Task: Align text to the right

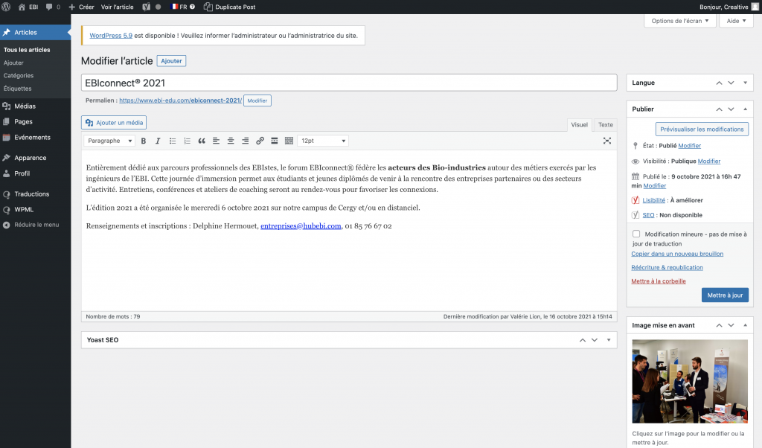Action: [x=246, y=141]
